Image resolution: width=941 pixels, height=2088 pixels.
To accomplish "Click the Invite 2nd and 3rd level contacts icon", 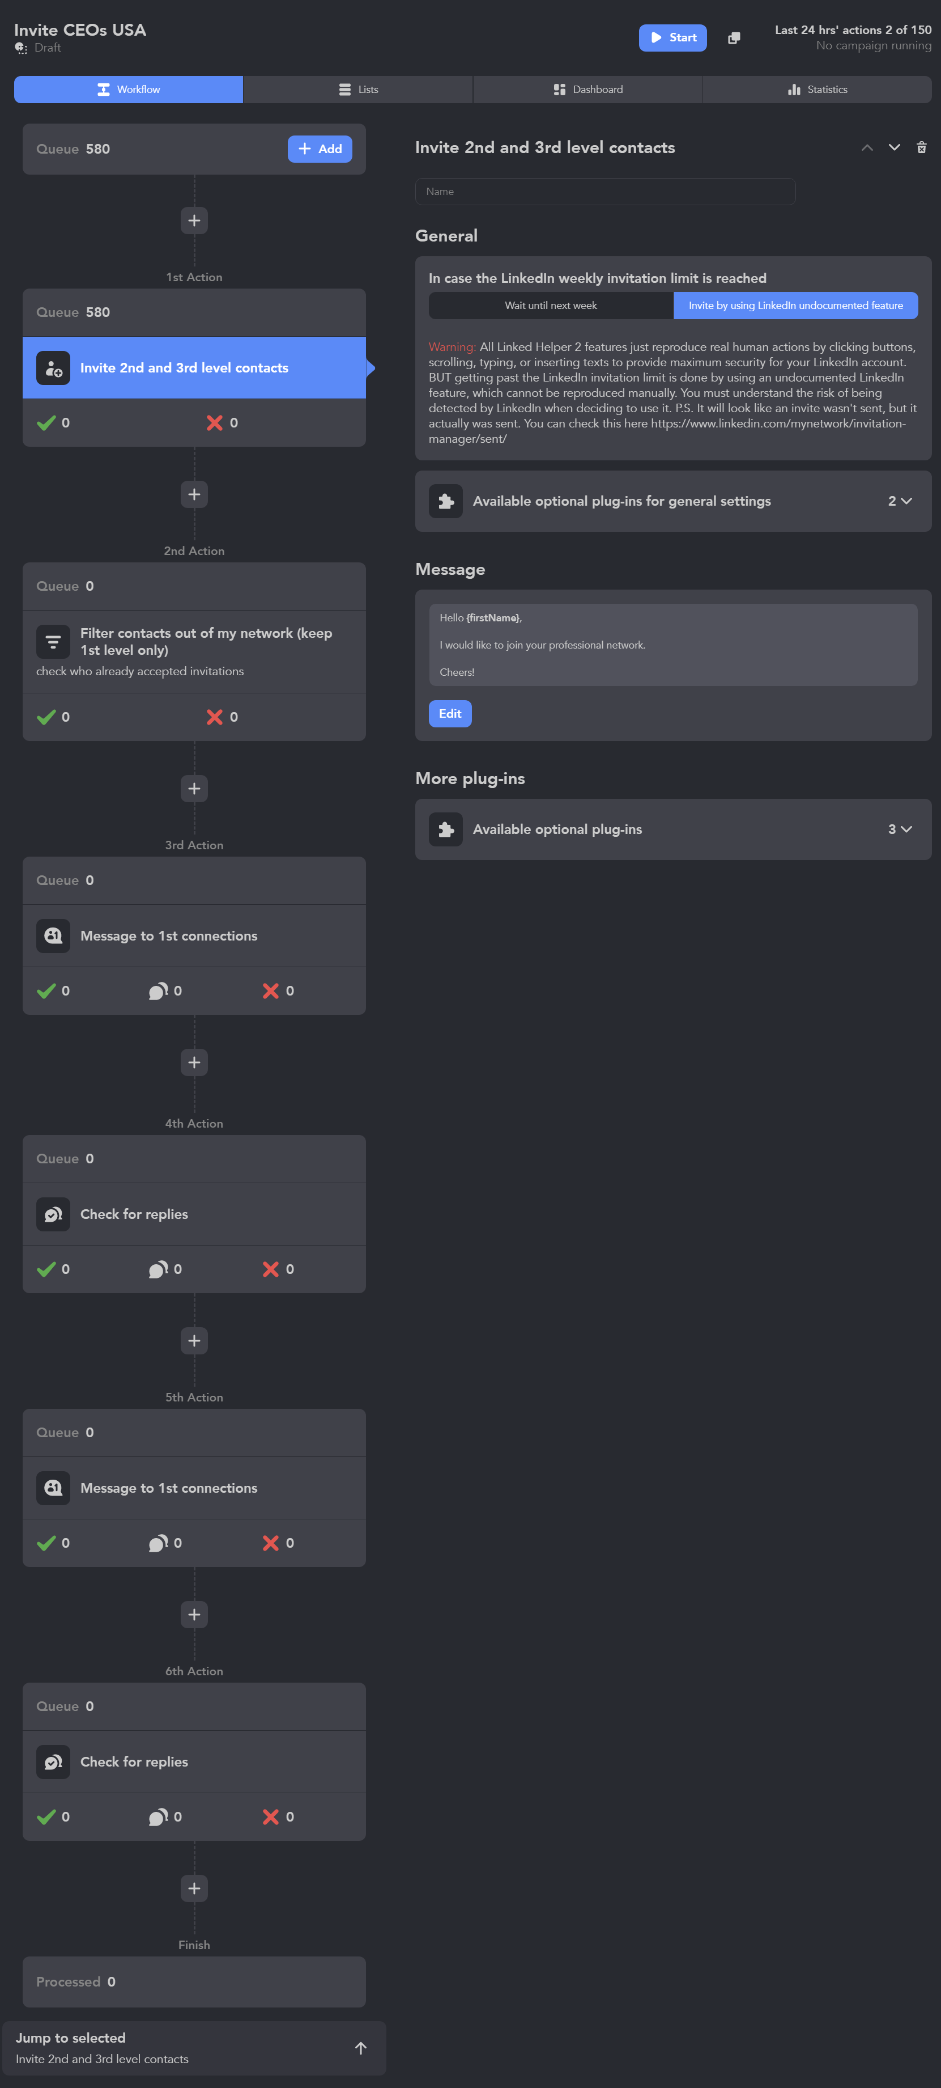I will click(53, 368).
